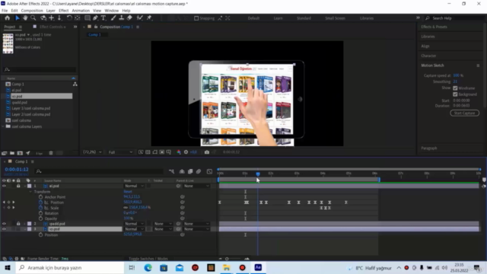Click the shy layers icon in timeline header
This screenshot has width=487, height=274.
coord(182,171)
